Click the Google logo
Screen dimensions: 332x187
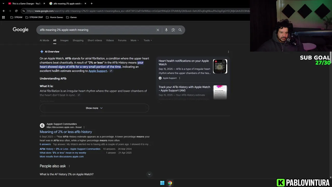[20, 30]
